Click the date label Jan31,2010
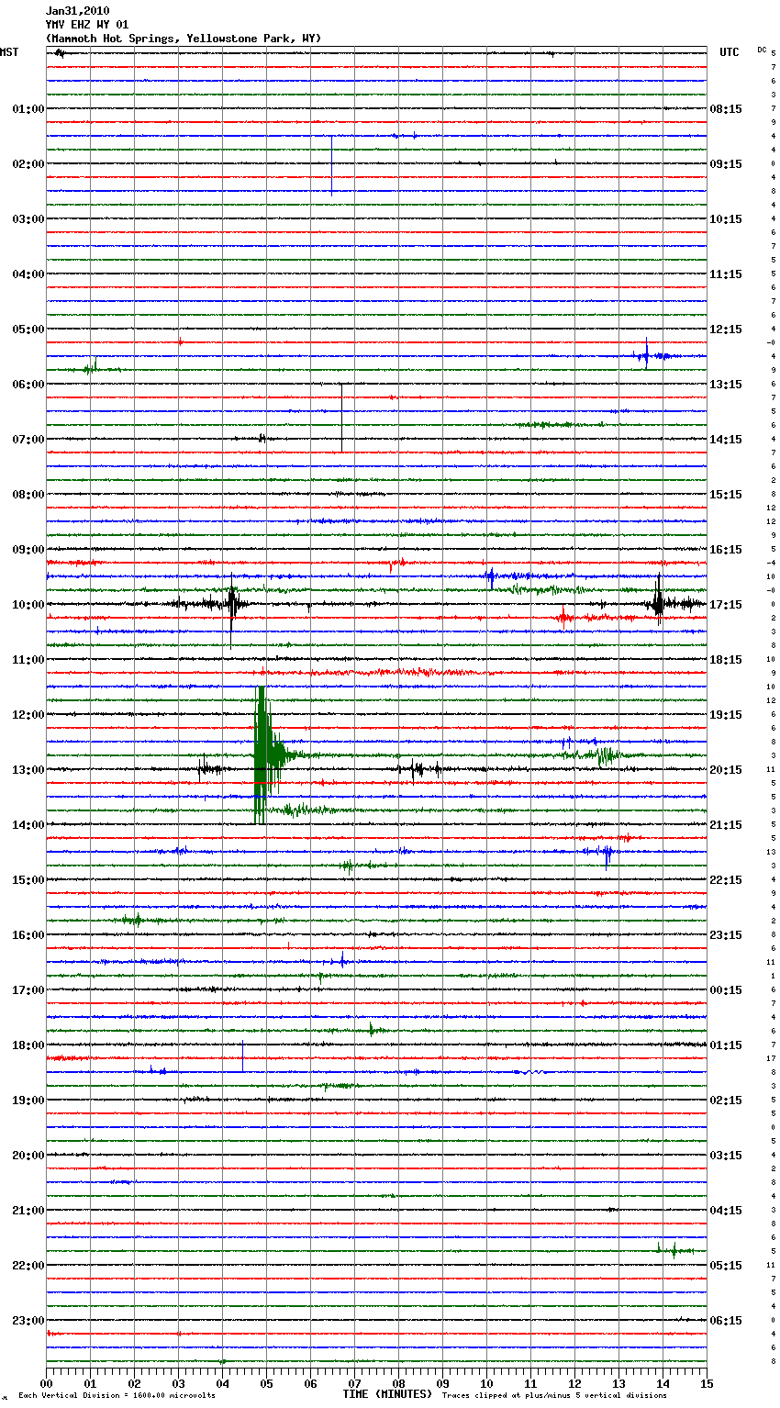The height and width of the screenshot is (1408, 780). tap(77, 11)
